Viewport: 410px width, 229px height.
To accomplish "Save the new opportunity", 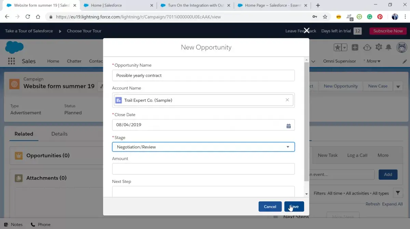I will pos(294,206).
